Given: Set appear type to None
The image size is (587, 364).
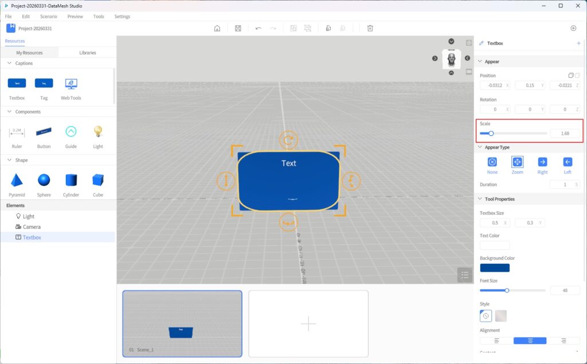Looking at the screenshot, I should (492, 162).
